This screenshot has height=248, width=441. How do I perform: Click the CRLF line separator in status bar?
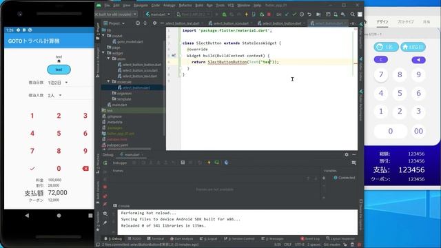point(287,245)
